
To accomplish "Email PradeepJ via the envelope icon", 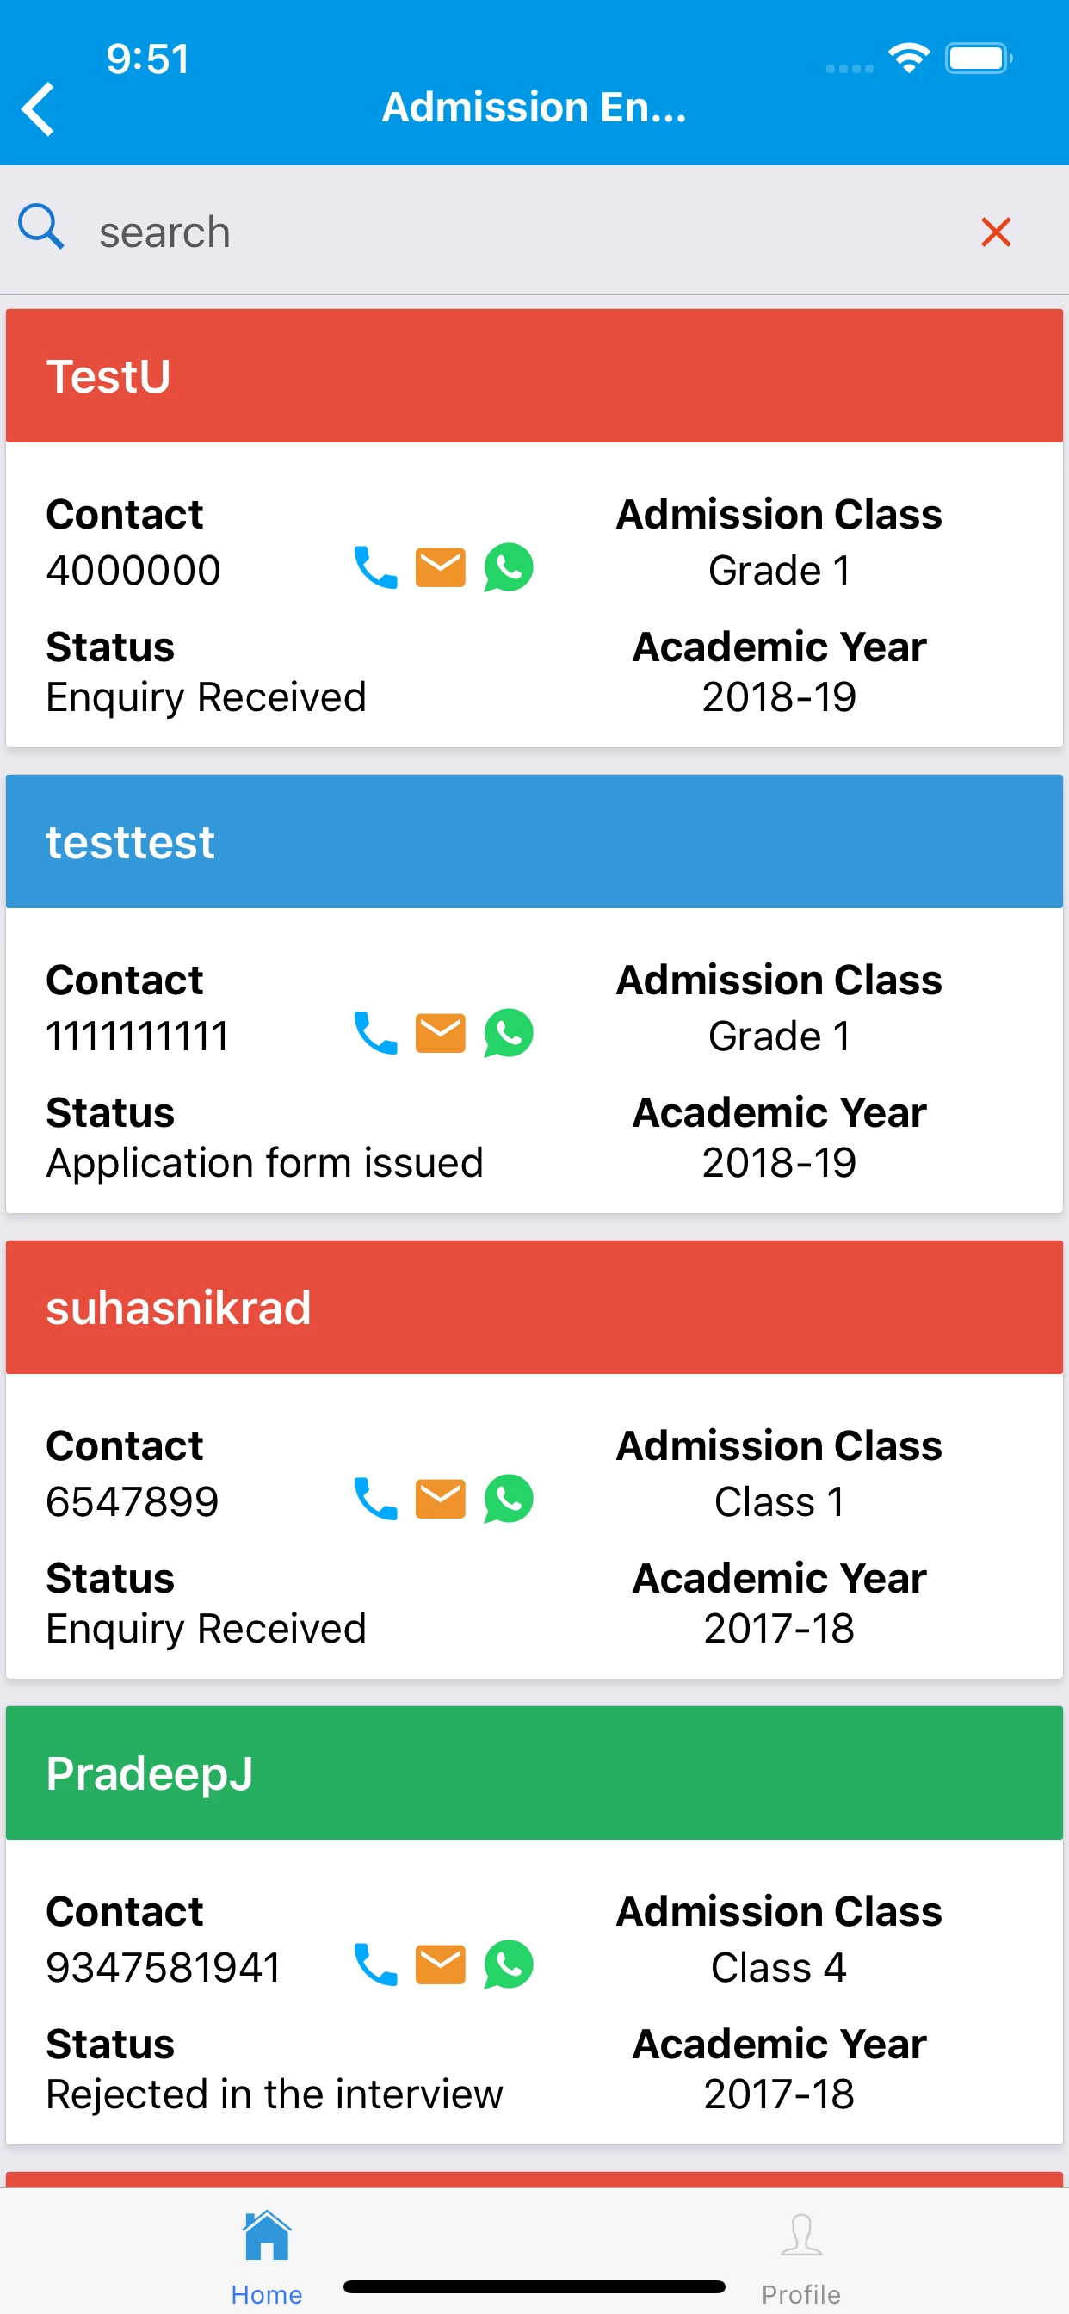I will click(x=440, y=1964).
